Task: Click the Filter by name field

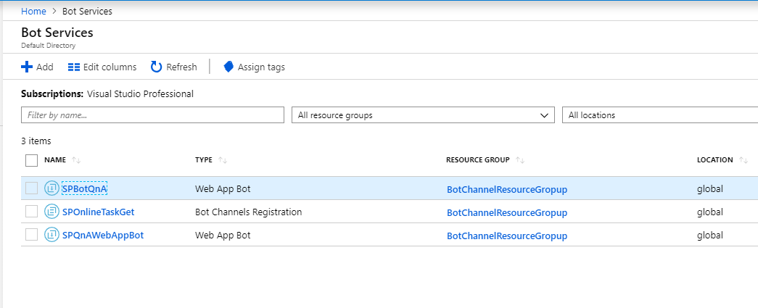Action: [x=153, y=115]
